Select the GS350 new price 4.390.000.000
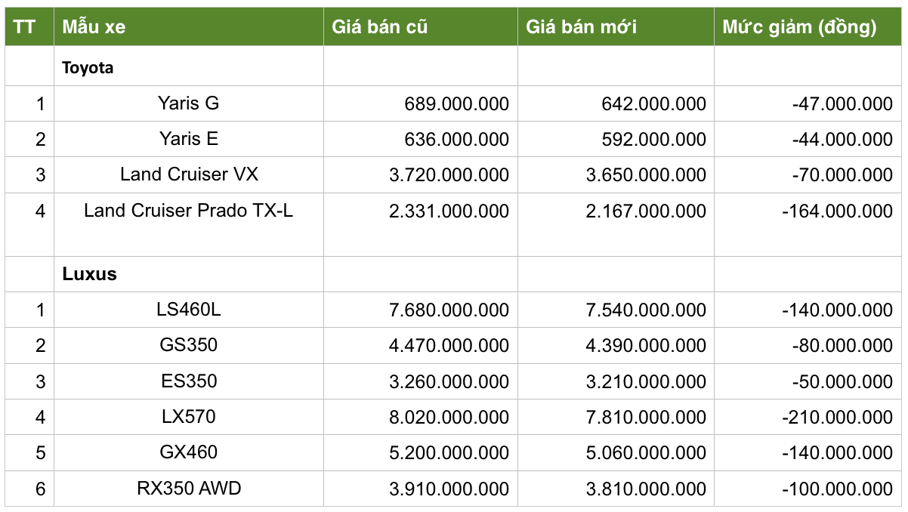 [x=646, y=346]
